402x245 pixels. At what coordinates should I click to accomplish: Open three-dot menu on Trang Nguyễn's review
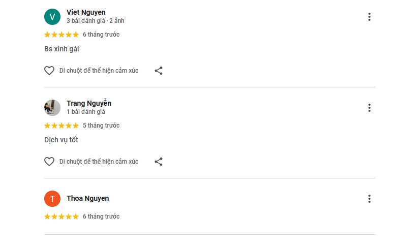click(x=369, y=108)
